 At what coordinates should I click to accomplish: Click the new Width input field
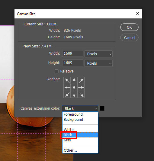click(x=72, y=53)
